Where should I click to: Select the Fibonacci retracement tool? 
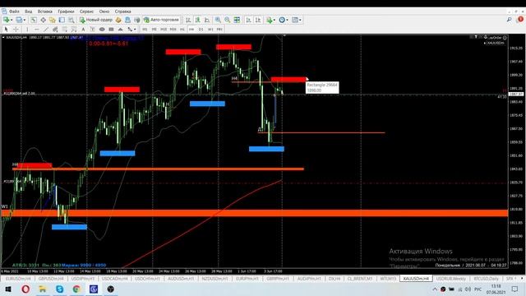point(65,30)
